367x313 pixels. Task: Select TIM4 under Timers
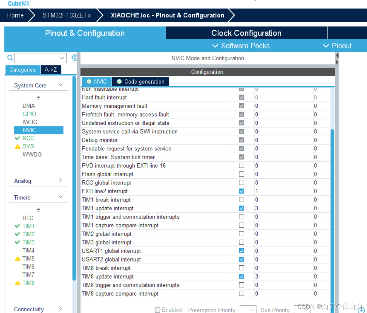click(x=28, y=251)
